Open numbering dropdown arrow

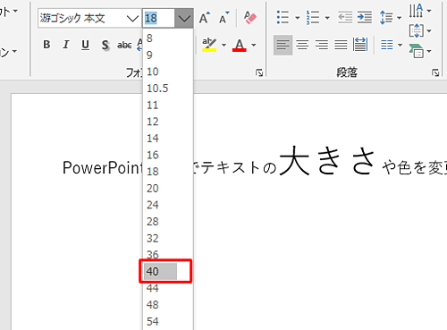coord(327,18)
